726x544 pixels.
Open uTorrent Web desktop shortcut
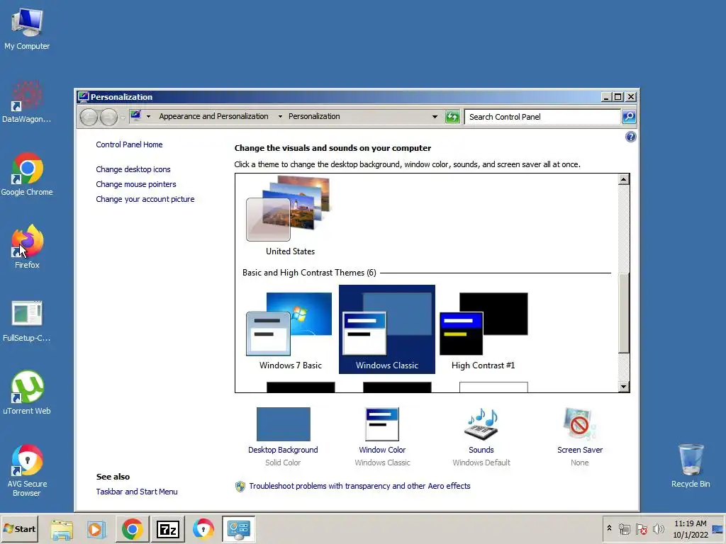[x=27, y=392]
